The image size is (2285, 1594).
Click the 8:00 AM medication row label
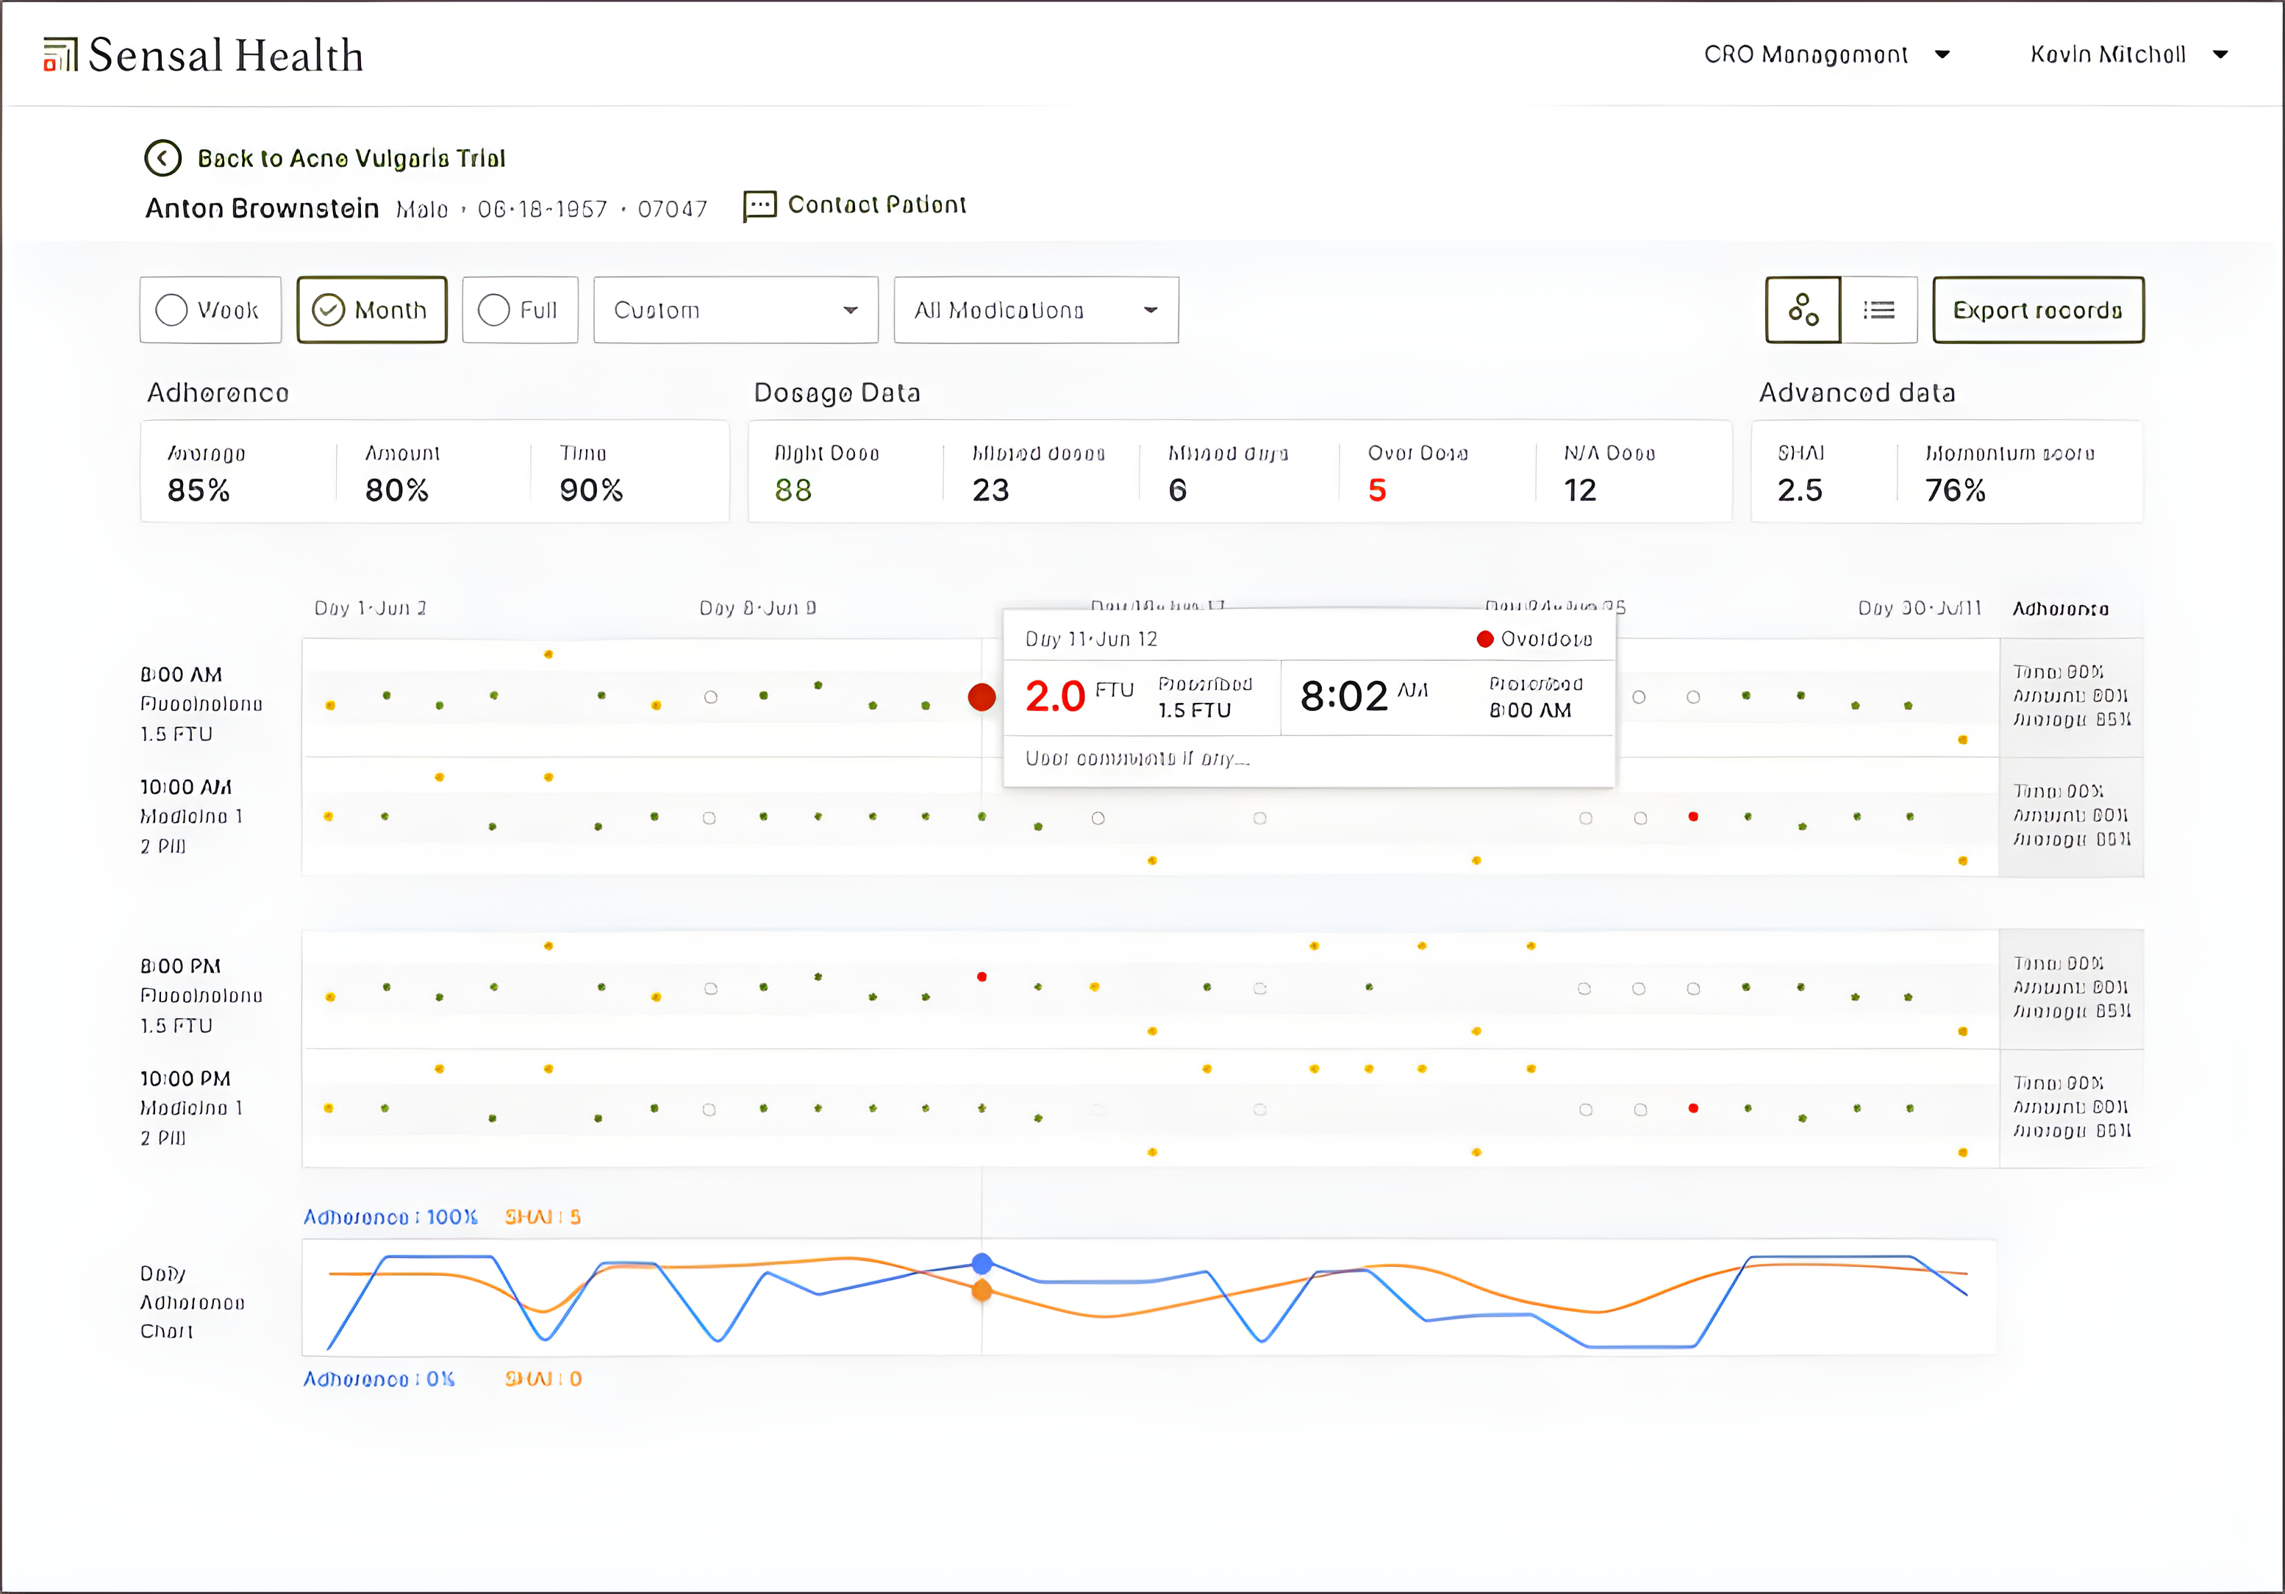201,704
